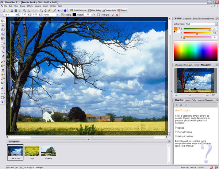The width and height of the screenshot is (219, 169).
Task: Click the orange foreground colour swatch
Action: [176, 28]
